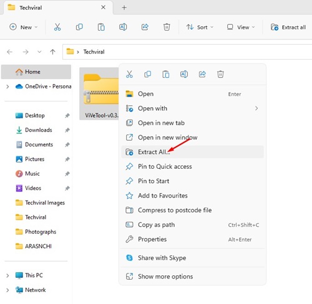Open Home in the sidebar
The height and width of the screenshot is (304, 312).
click(36, 72)
